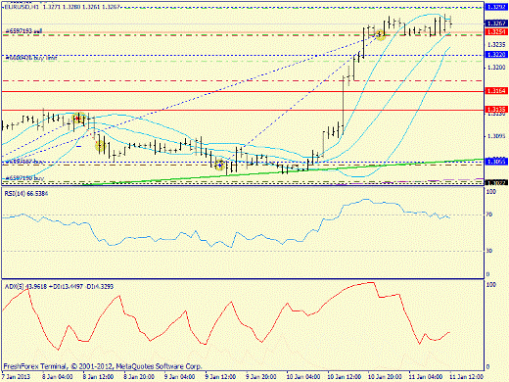Click the 1.3095 axis price label
509x382 pixels.
pos(496,136)
